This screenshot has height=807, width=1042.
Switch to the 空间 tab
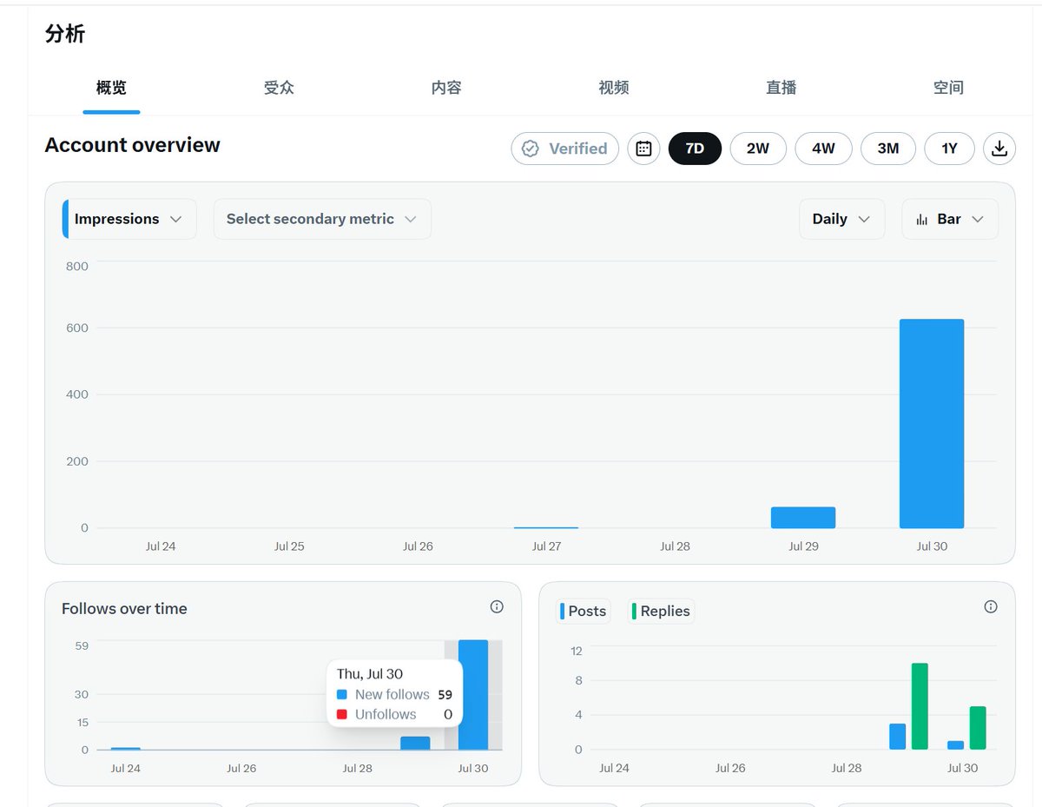(948, 88)
